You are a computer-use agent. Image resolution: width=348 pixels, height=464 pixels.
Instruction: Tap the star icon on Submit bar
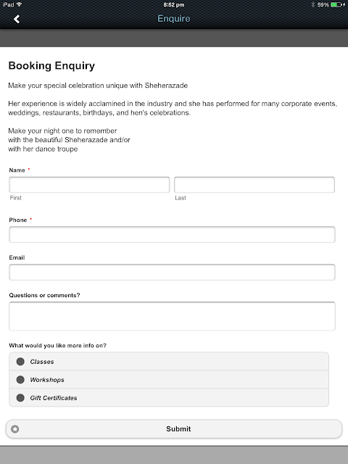click(x=15, y=428)
